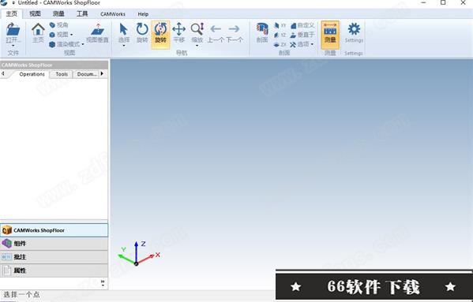Choose the XY section plane

pyautogui.click(x=280, y=25)
